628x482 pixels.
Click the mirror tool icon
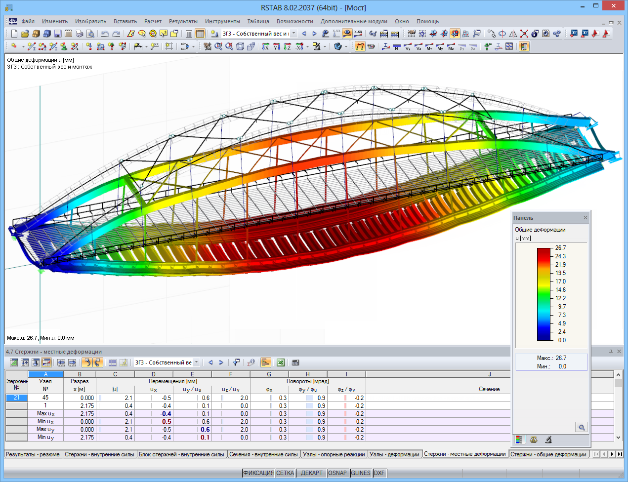513,34
